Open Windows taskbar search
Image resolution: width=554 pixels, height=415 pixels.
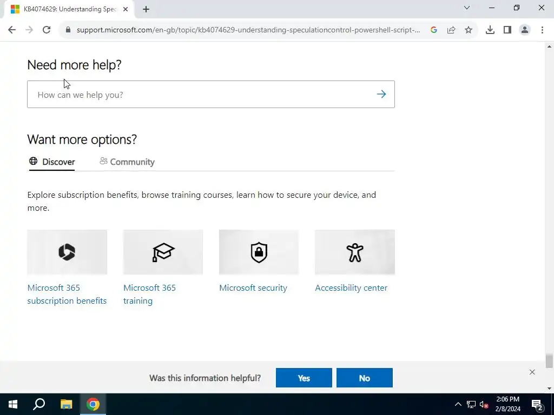[39, 404]
